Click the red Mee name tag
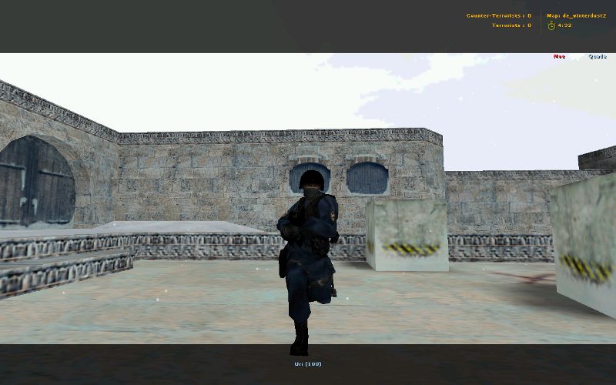The image size is (616, 385). click(559, 56)
